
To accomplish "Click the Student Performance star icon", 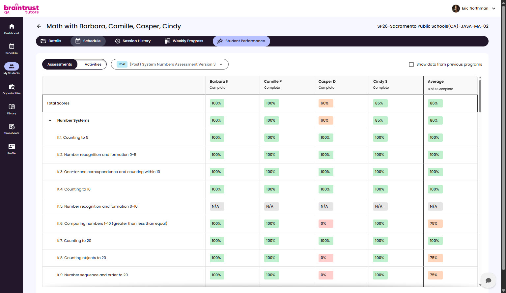I will pyautogui.click(x=220, y=41).
